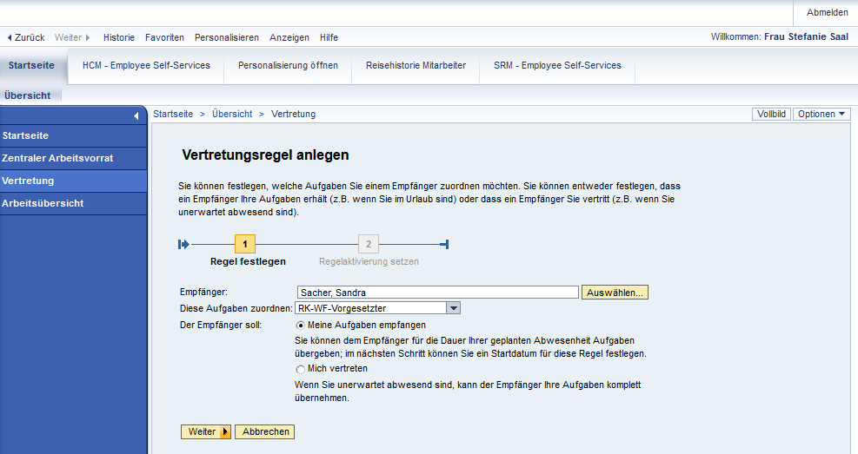Click the roadmap end marker icon
Screen dimensions: 858x454
click(444, 245)
